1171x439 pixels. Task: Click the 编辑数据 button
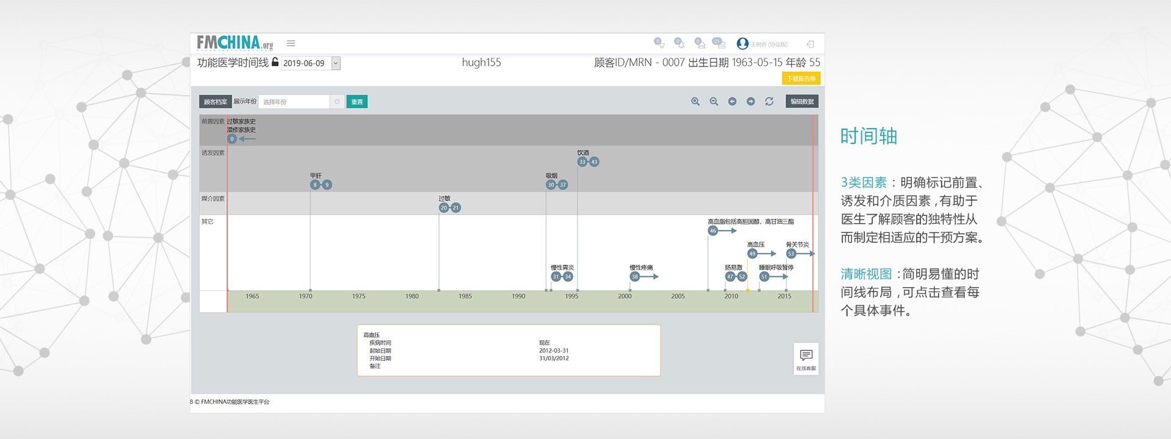click(x=802, y=102)
